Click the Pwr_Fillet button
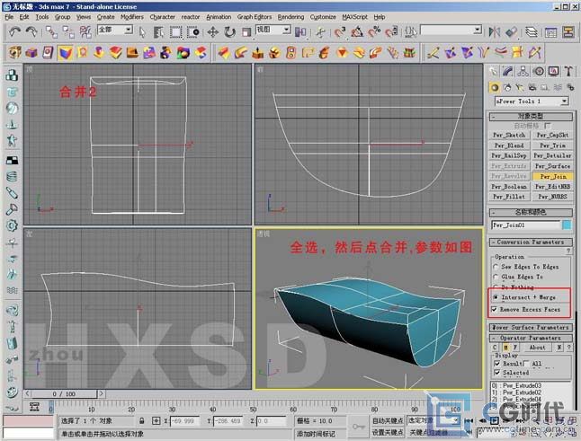This screenshot has height=441, width=581. click(x=509, y=197)
